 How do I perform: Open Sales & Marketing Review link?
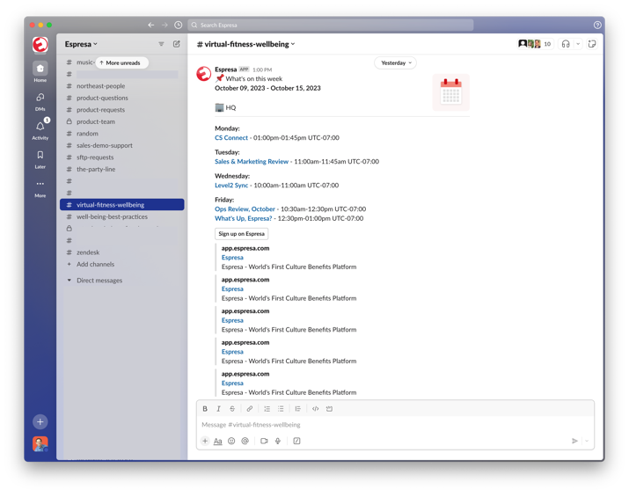[x=252, y=161]
